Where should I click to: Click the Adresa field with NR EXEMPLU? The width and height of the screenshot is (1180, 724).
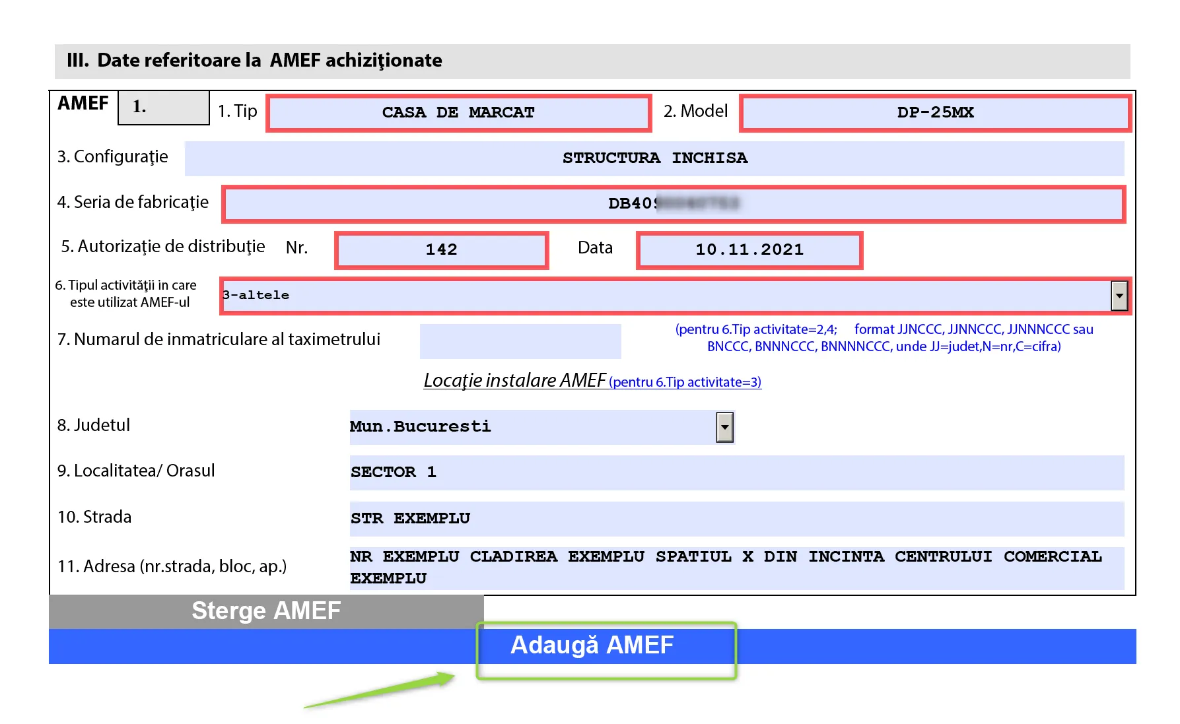pos(737,568)
